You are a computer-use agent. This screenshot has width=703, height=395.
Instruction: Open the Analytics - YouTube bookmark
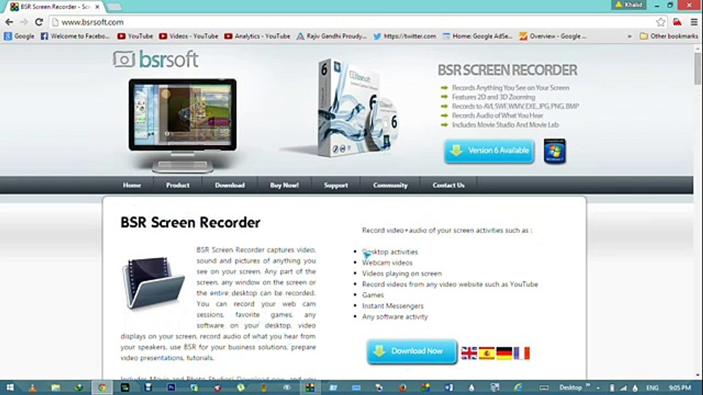257,36
